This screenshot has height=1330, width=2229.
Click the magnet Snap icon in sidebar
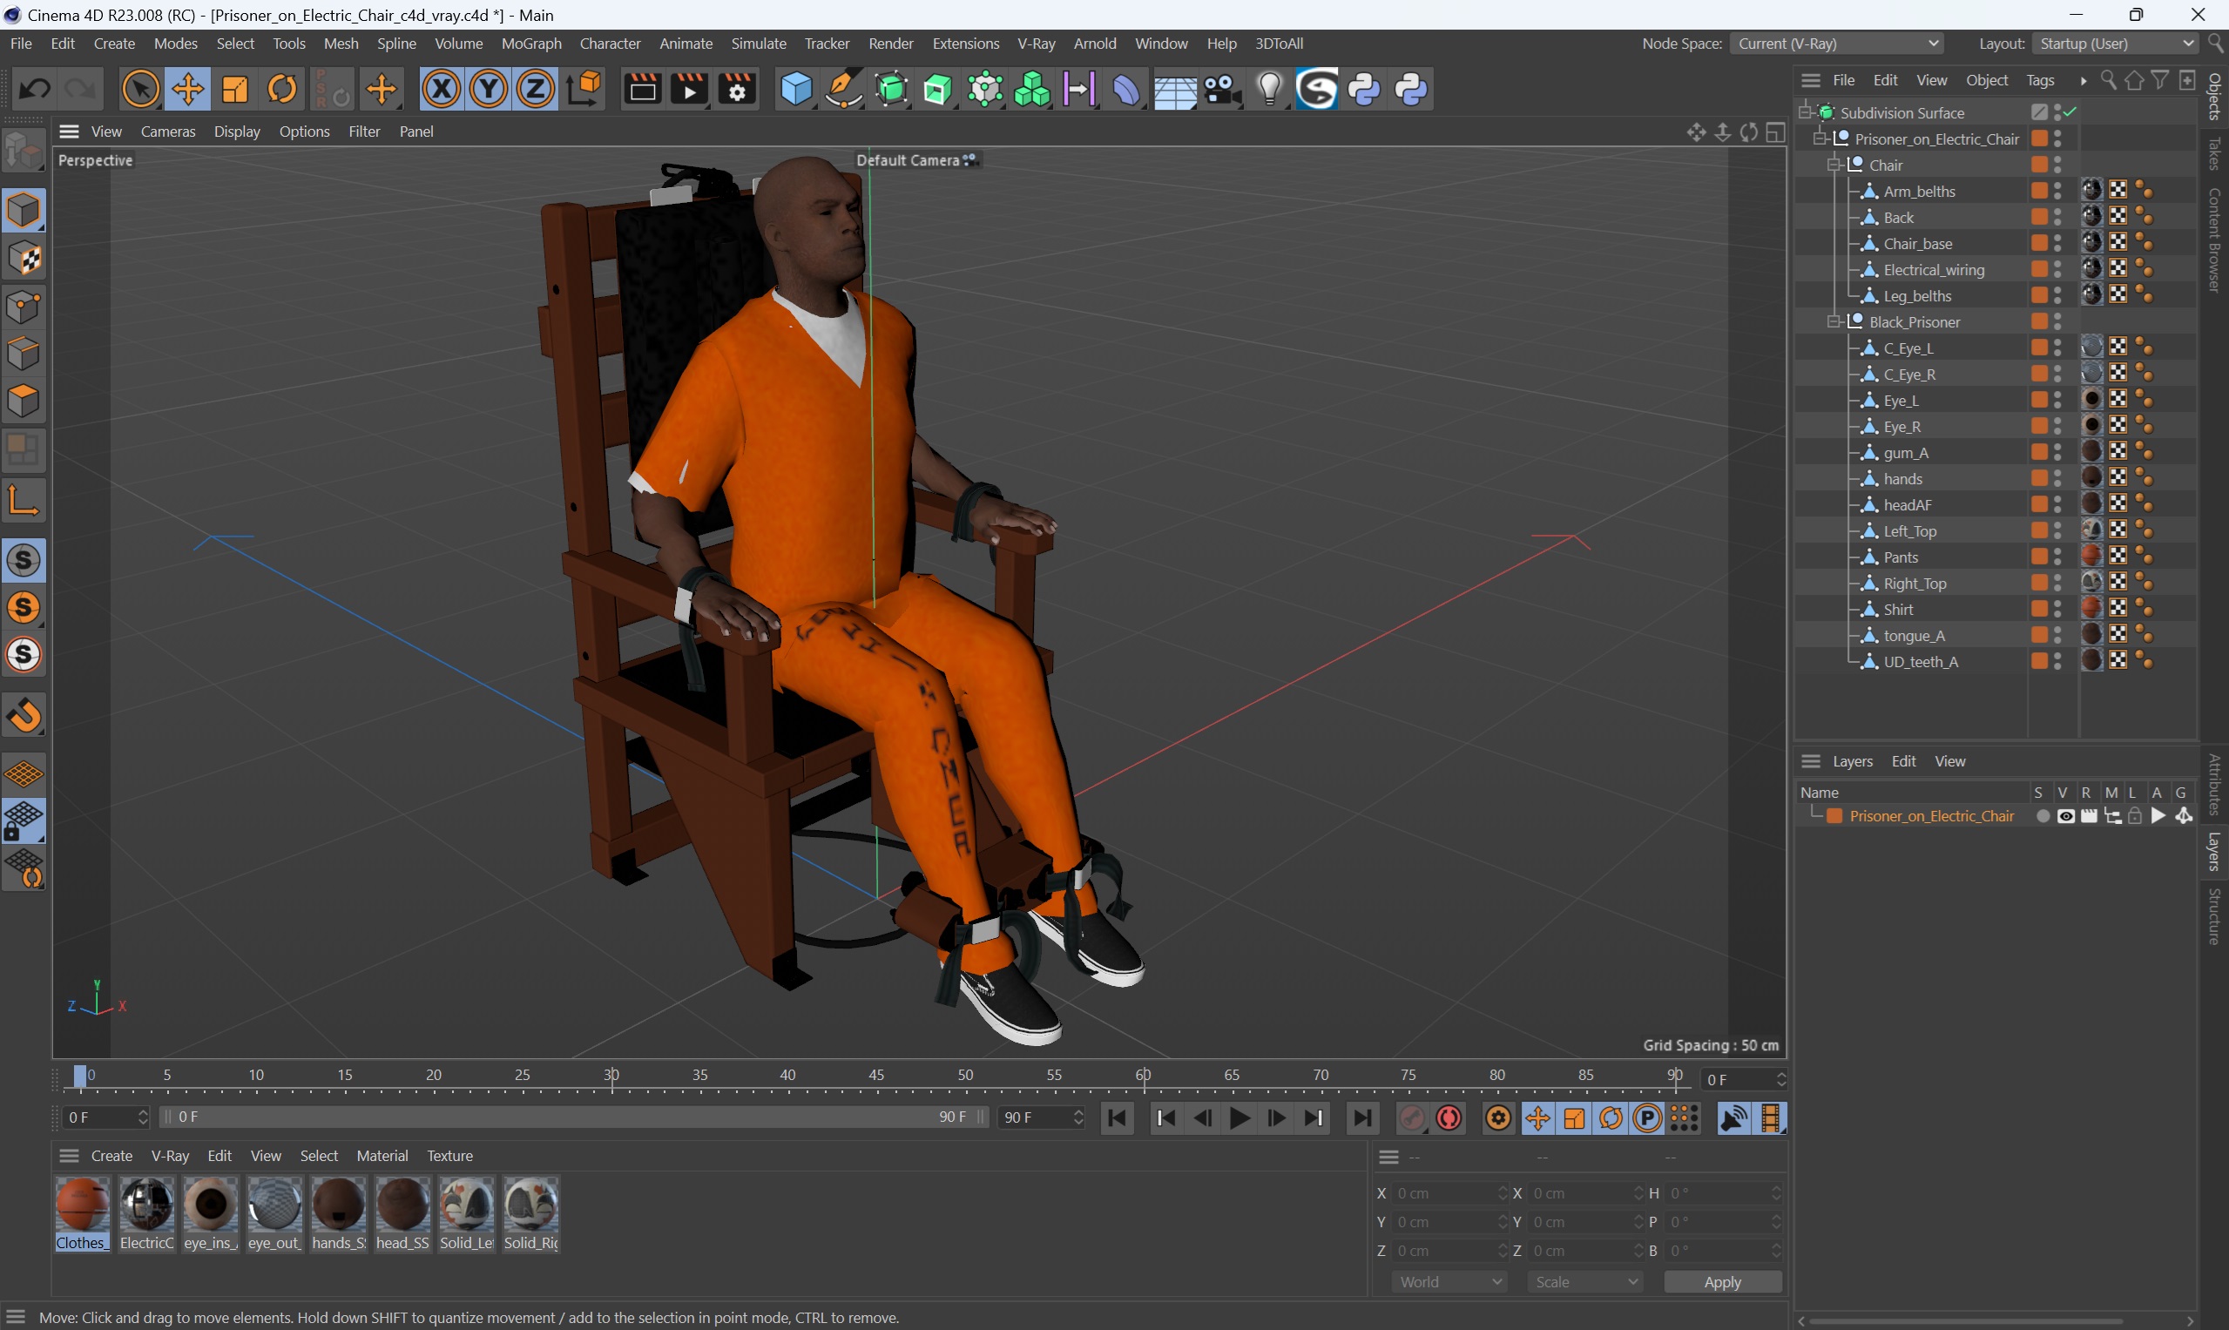pos(24,714)
